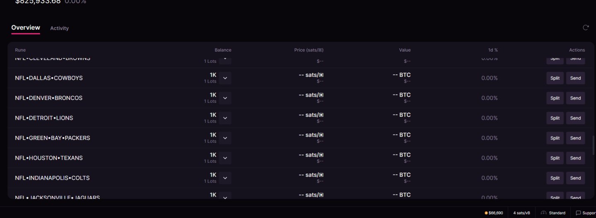The width and height of the screenshot is (596, 218).
Task: Send the NFL•INDIANAPOLIS•COLTS rune
Action: pos(575,178)
